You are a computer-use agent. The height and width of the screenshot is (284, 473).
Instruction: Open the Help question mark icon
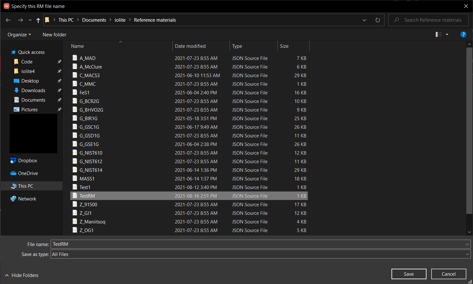tap(463, 34)
